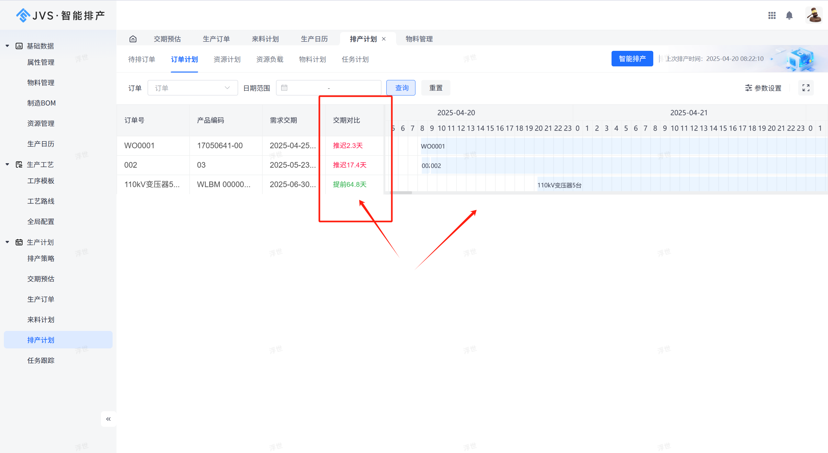
Task: Click the calendar icon in 日期范围
Action: click(x=284, y=88)
